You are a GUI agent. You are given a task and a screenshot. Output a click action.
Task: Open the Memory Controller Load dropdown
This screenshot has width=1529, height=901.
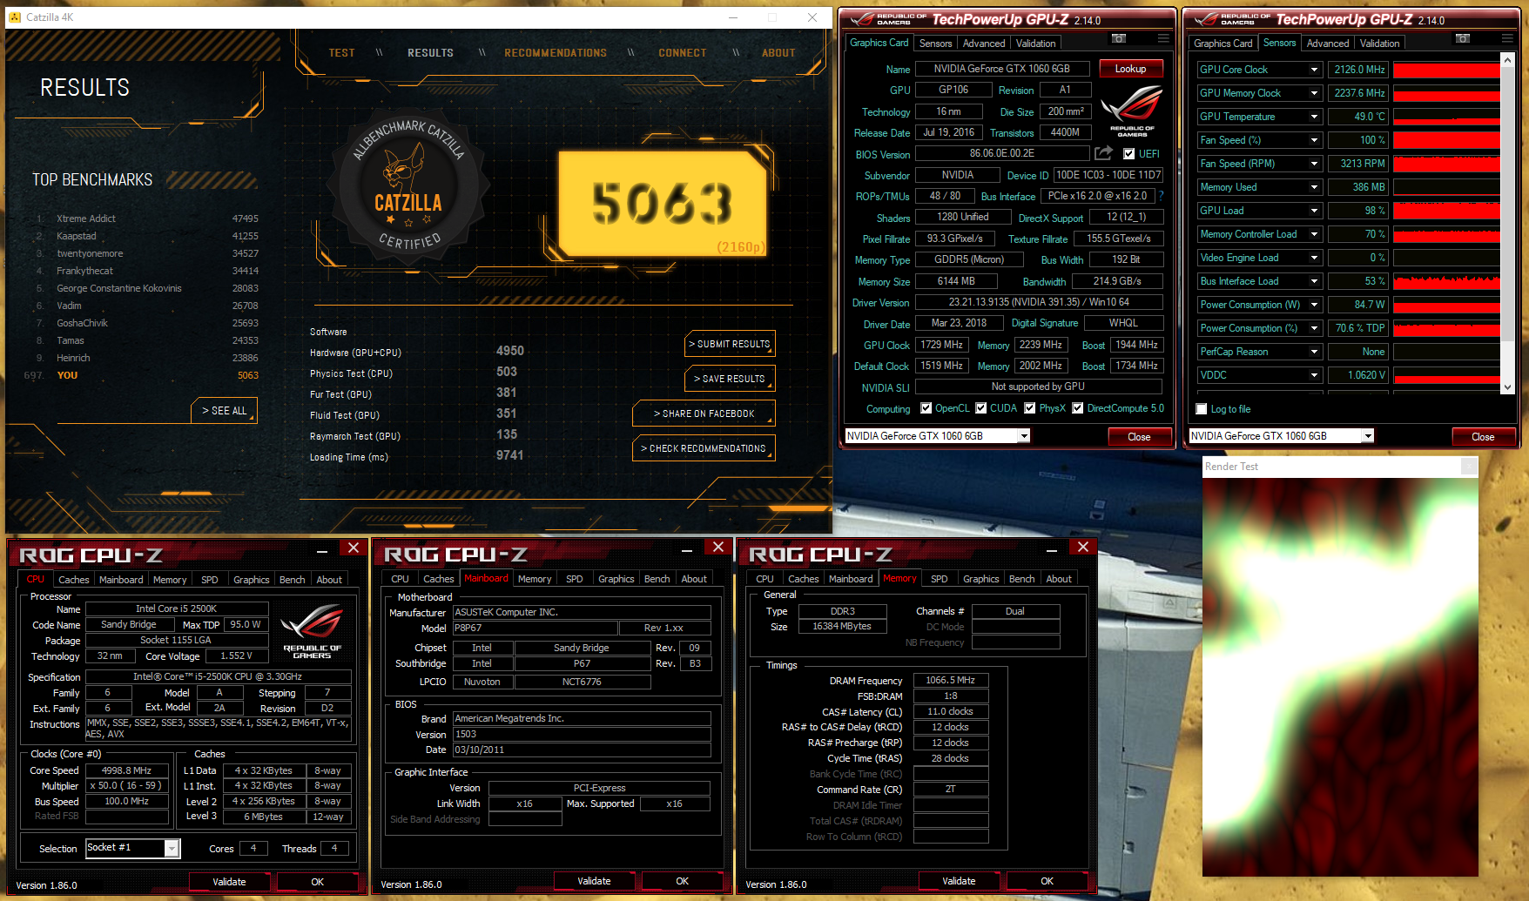[x=1314, y=234]
